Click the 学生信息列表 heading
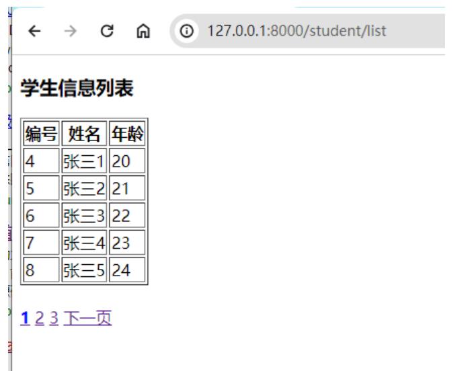This screenshot has height=371, width=470. (77, 88)
